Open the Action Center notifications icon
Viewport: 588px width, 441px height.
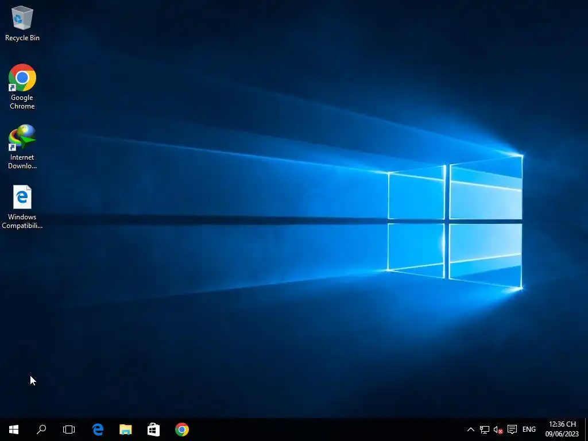[x=512, y=430]
